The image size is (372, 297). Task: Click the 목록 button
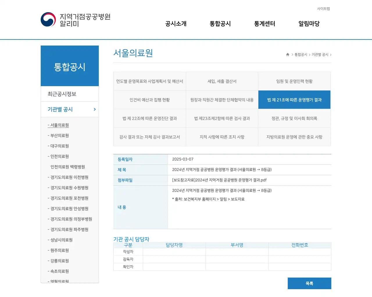click(x=309, y=283)
